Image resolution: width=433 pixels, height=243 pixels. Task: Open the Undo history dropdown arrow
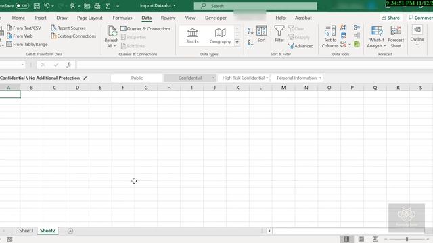pyautogui.click(x=53, y=6)
